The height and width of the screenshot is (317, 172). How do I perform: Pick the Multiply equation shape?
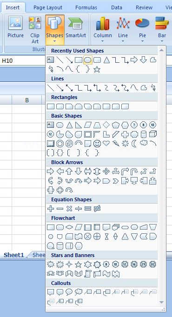(x=69, y=208)
